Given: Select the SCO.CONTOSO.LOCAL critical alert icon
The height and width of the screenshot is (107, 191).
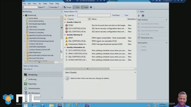Looking at the screenshot, I should click(67, 29).
